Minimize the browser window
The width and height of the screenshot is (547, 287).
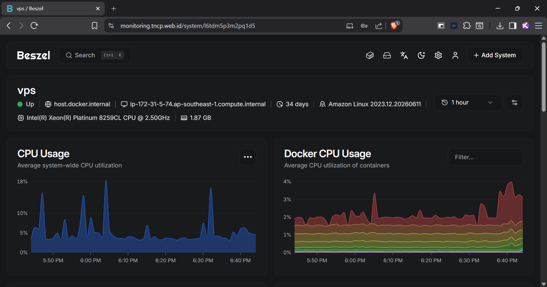click(x=498, y=9)
